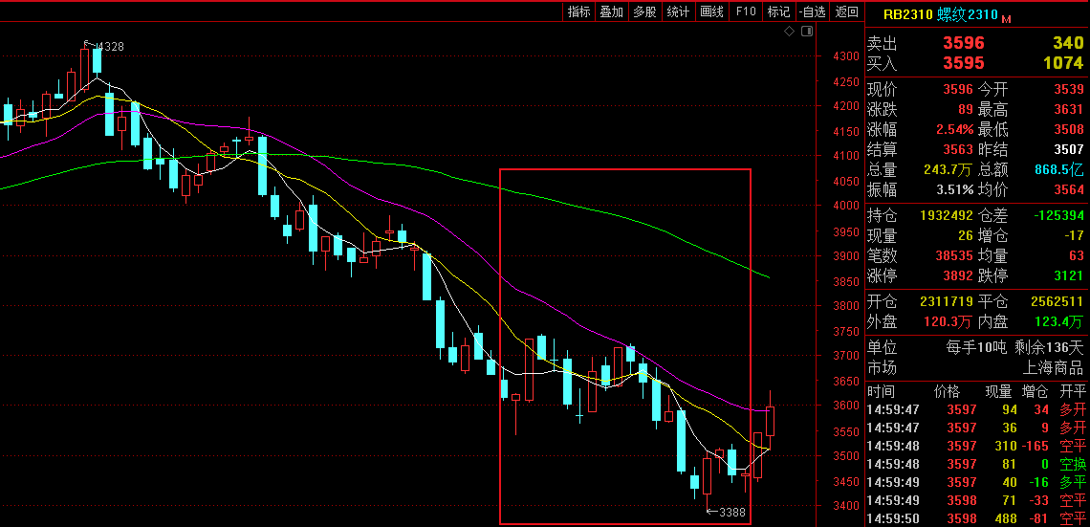
Task: Click the RB2310 contract code title
Action: 906,14
